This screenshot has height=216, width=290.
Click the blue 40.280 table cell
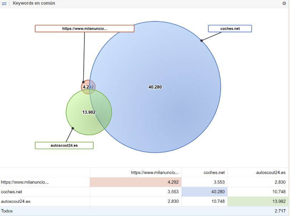point(204,192)
